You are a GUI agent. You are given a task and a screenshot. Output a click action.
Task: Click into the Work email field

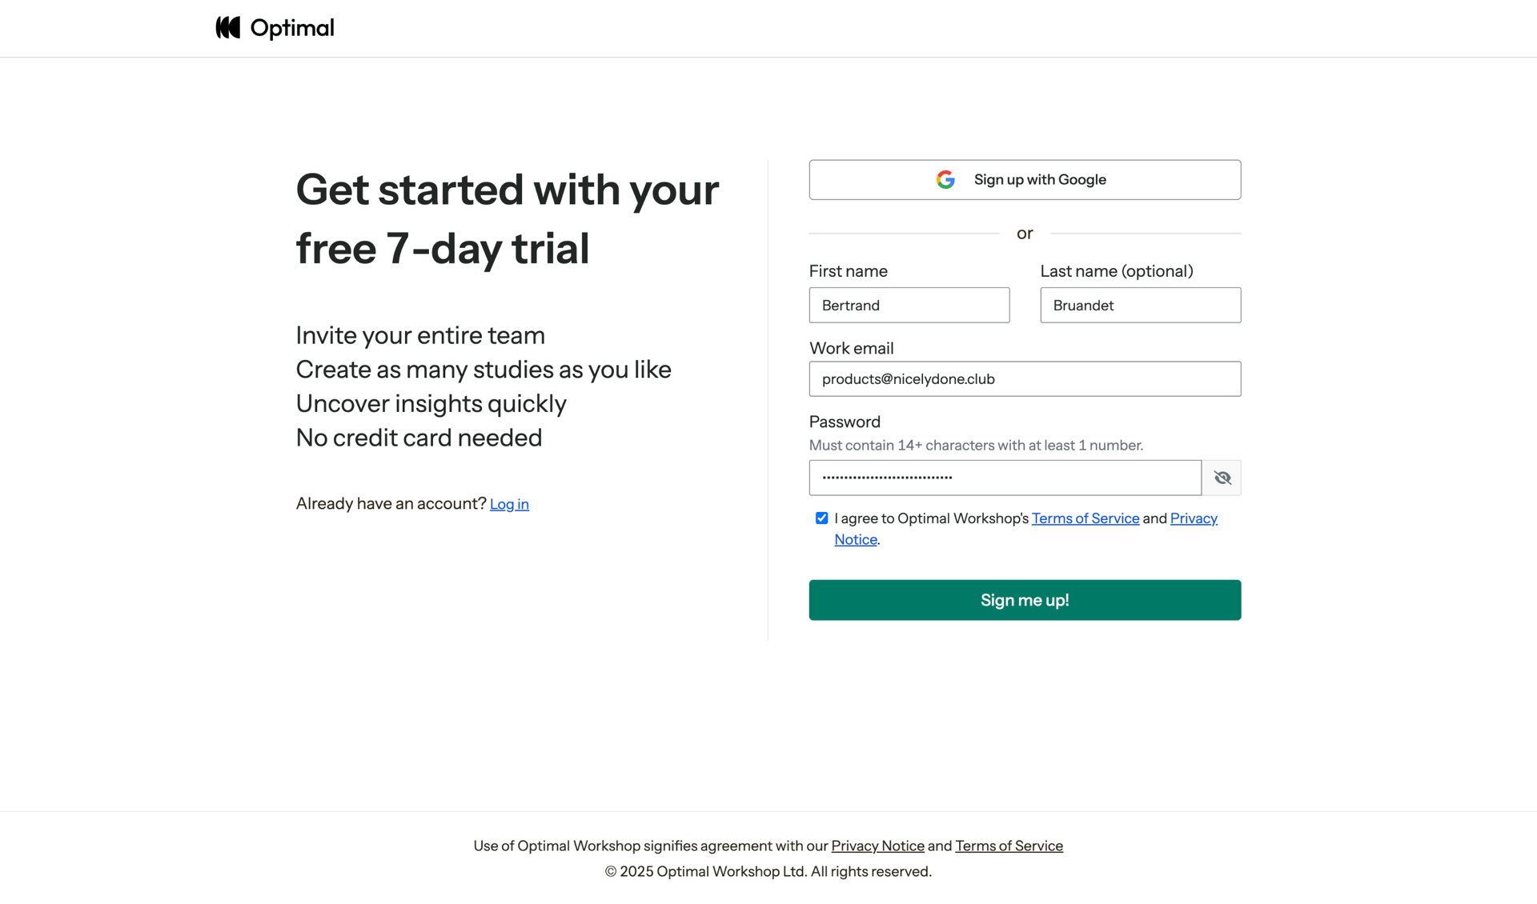[1025, 379]
